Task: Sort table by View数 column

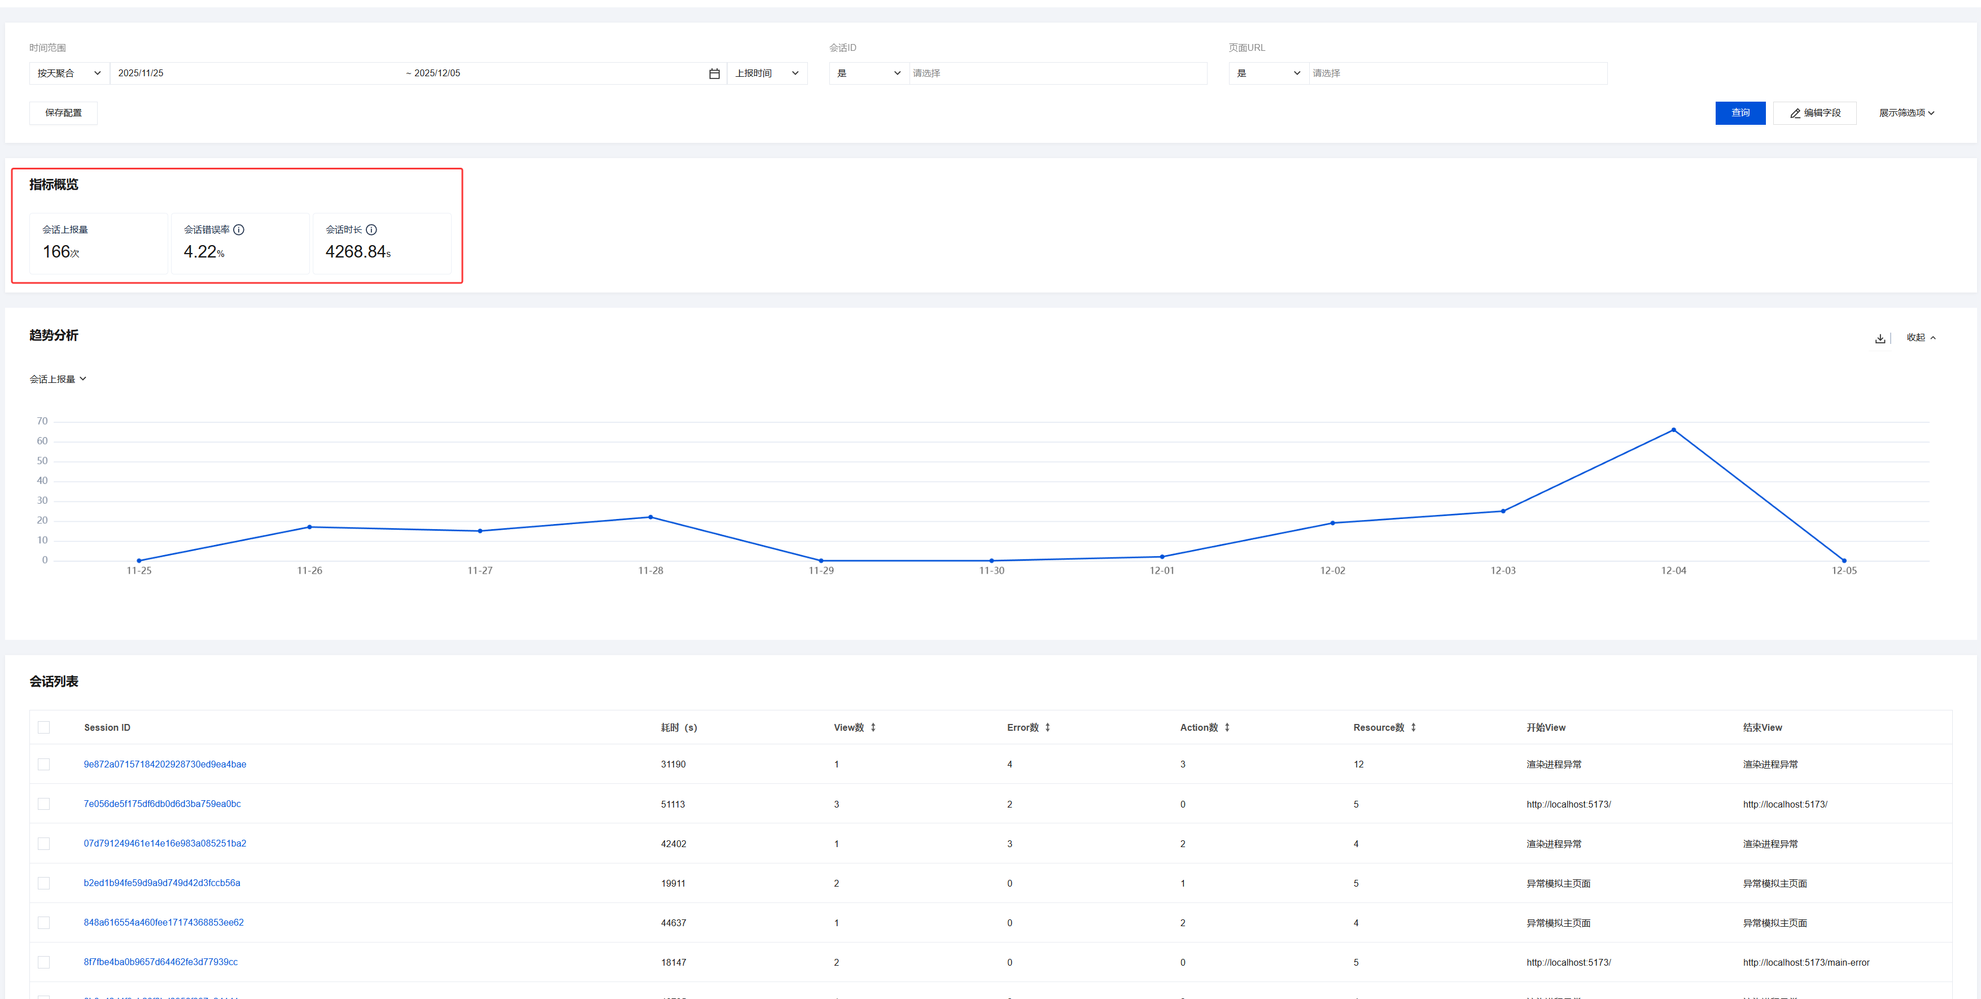Action: tap(873, 727)
